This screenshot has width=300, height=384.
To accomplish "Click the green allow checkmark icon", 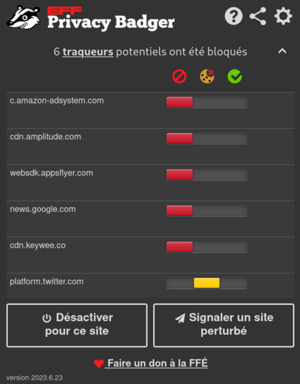I will pyautogui.click(x=235, y=76).
